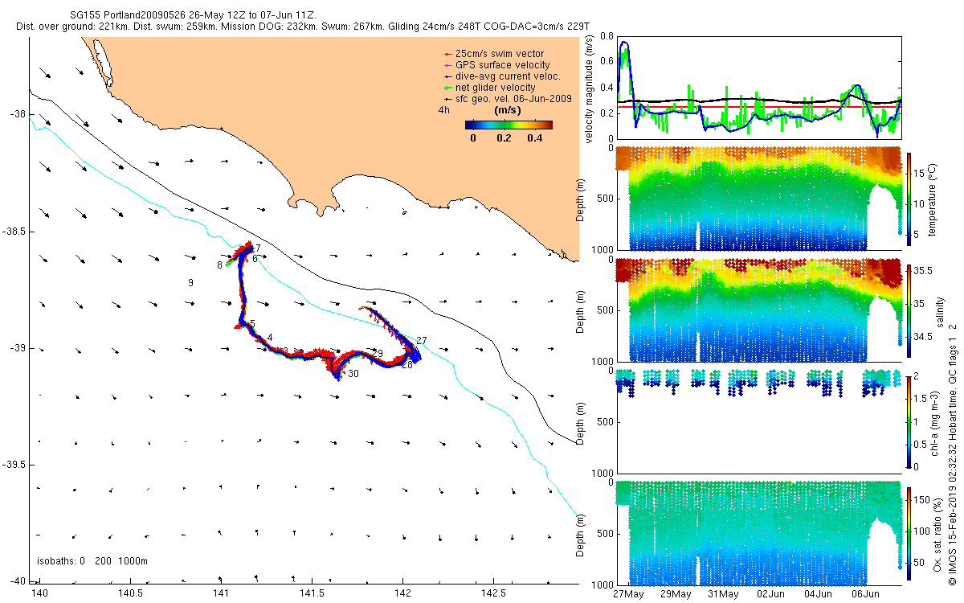964x603 pixels.
Task: Click the 'velocity magnitude (m/s)' axis label
Action: [589, 89]
